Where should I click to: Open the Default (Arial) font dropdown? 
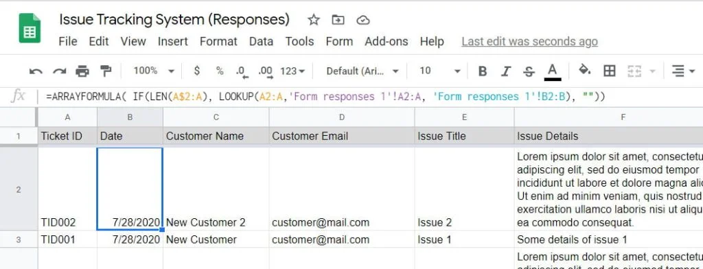click(x=362, y=71)
